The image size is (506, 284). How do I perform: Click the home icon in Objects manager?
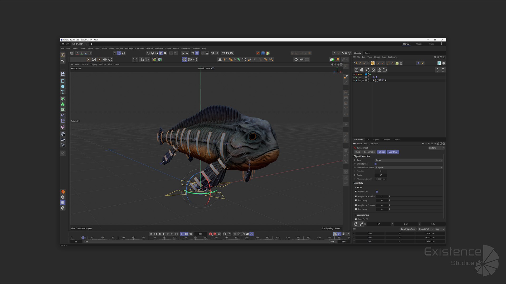pyautogui.click(x=438, y=57)
